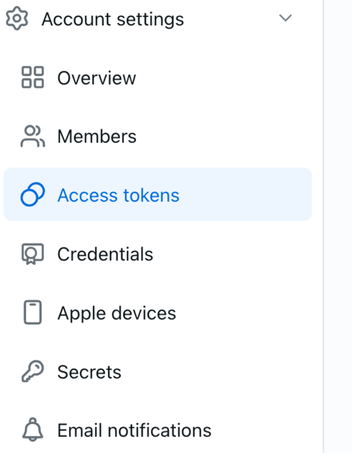The image size is (352, 455).
Task: Click the Secrets key icon
Action: [33, 371]
